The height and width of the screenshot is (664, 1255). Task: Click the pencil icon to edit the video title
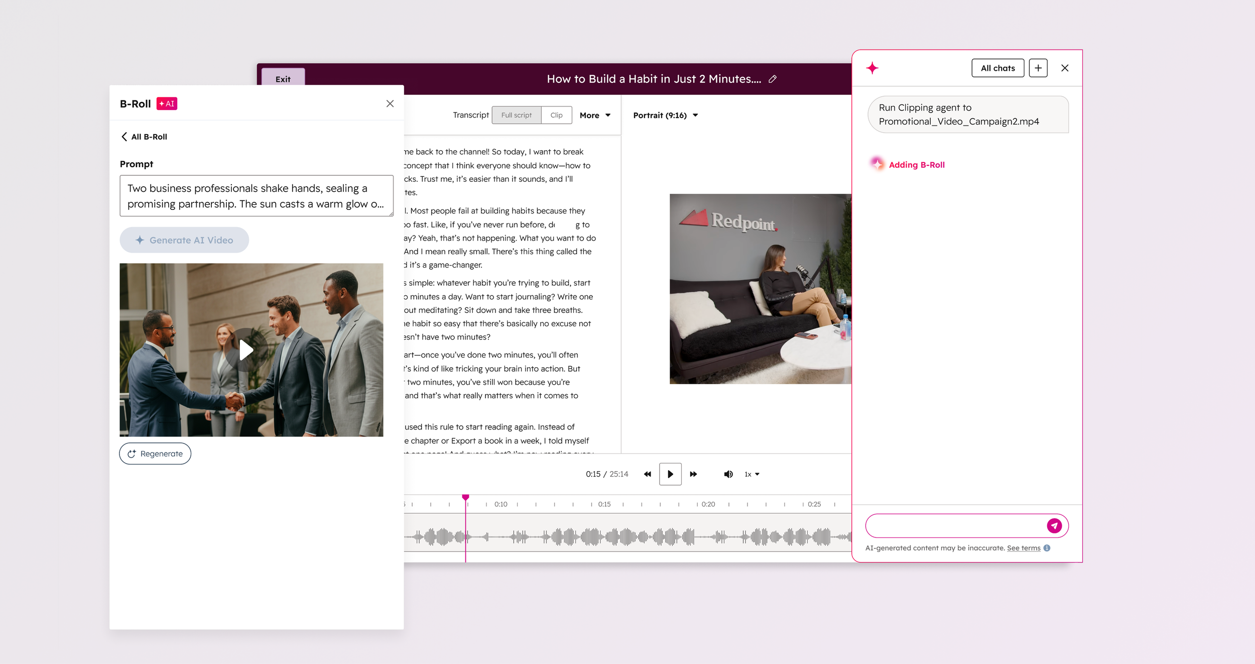(x=773, y=79)
